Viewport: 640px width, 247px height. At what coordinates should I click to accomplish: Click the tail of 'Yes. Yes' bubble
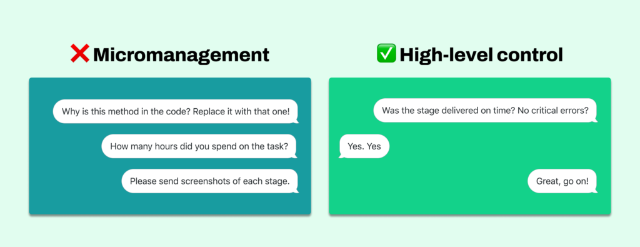click(342, 156)
